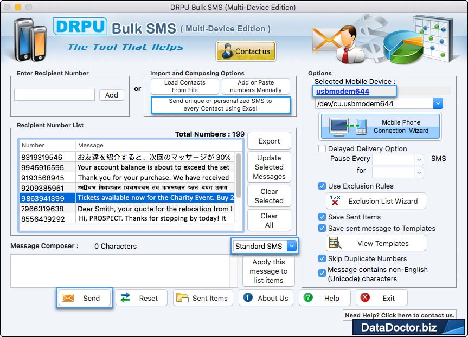Toggle the Use Exclusion Rules checkbox

point(322,186)
